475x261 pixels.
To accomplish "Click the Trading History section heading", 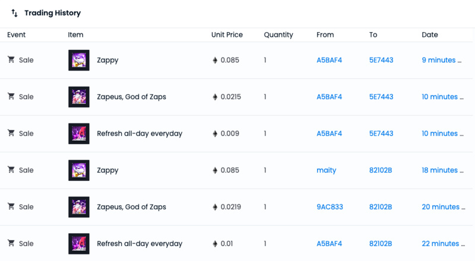I will tap(52, 13).
